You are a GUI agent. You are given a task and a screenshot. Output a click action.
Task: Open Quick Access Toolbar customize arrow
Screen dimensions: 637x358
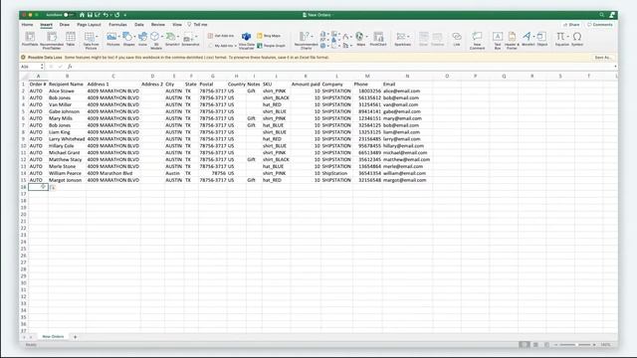(125, 15)
